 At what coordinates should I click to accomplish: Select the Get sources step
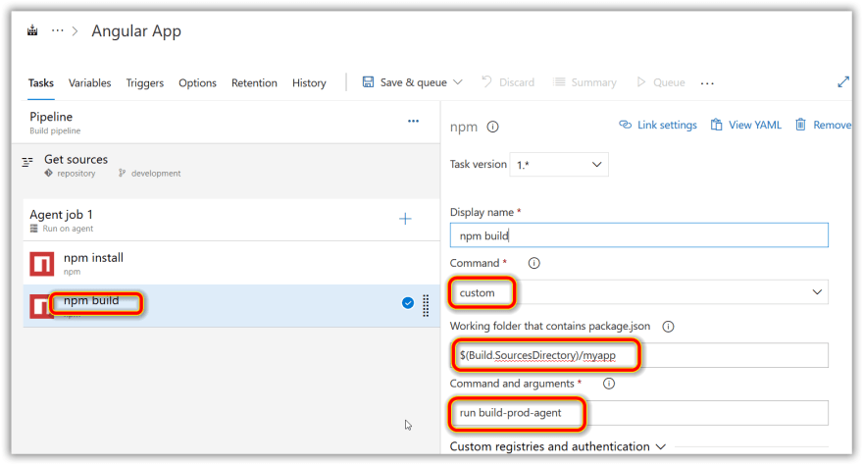click(226, 166)
